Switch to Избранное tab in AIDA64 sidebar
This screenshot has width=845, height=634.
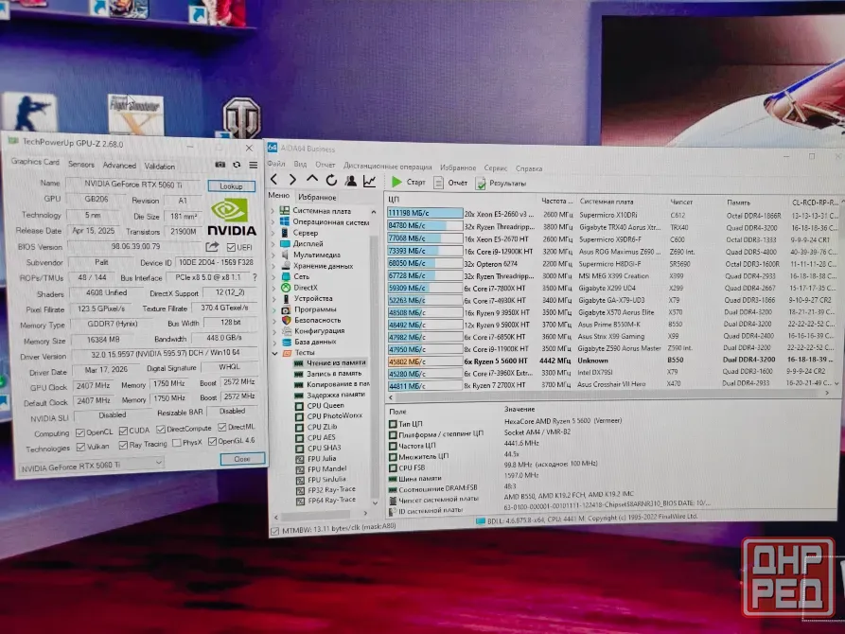click(x=317, y=198)
